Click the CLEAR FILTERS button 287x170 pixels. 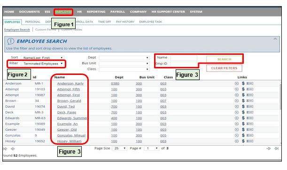(224, 68)
